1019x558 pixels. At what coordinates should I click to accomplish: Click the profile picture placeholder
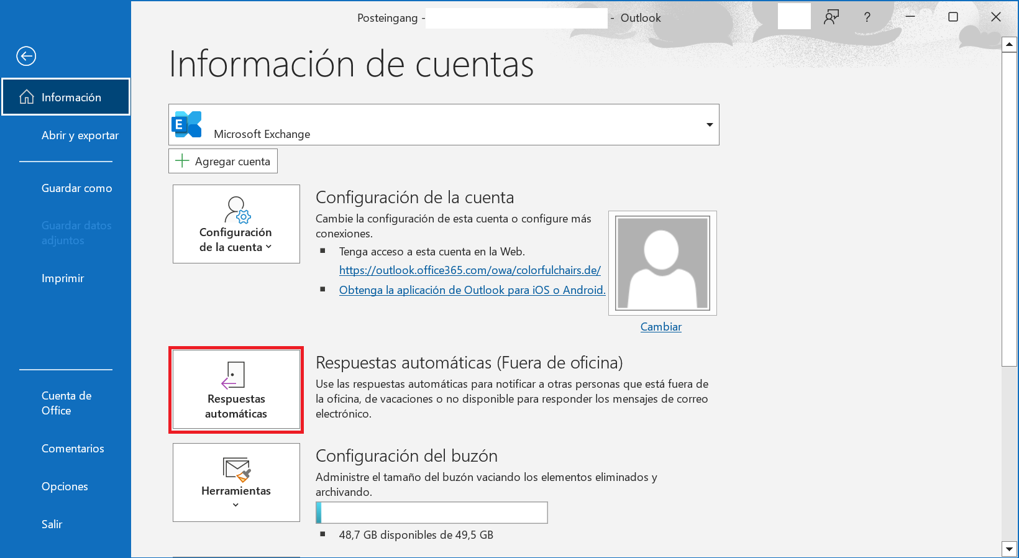coord(662,263)
